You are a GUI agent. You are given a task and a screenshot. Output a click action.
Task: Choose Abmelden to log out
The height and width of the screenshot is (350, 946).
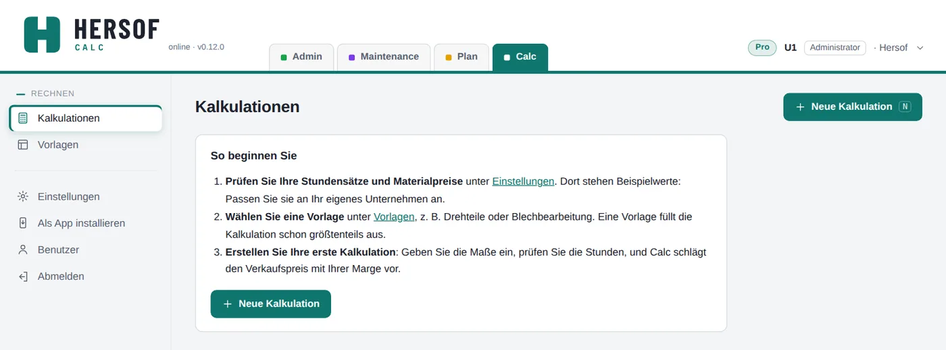click(x=86, y=276)
